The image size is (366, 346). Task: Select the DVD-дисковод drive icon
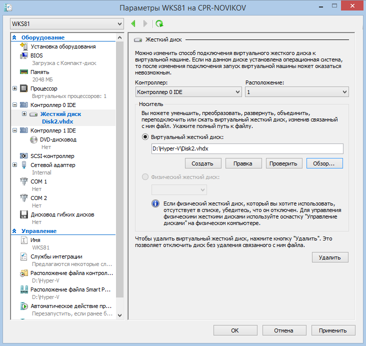pos(33,139)
